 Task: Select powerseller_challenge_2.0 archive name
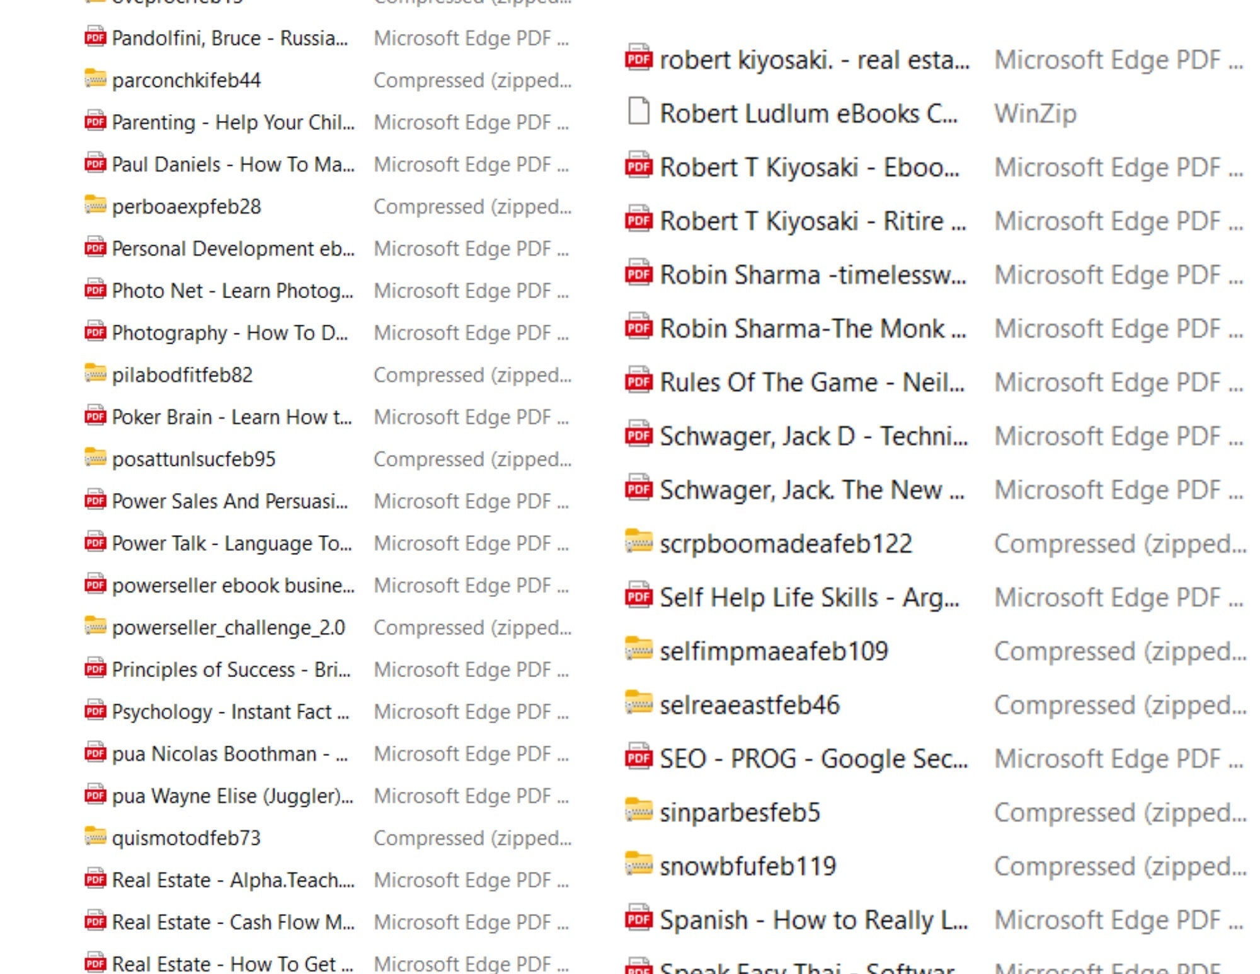tap(229, 628)
